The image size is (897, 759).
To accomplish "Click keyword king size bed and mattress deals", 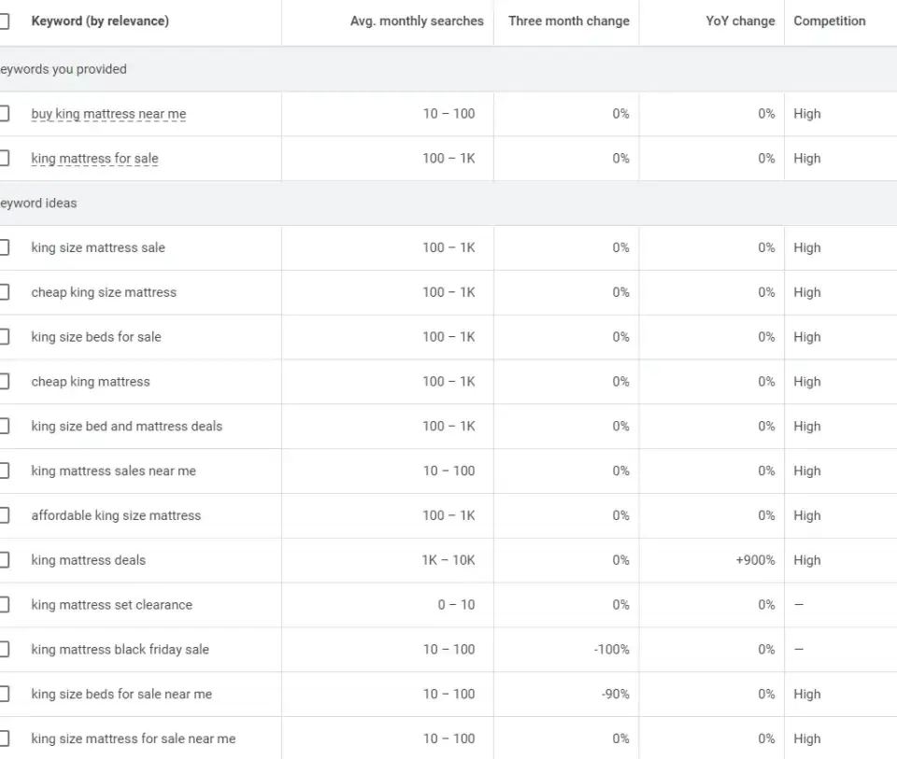I will (126, 426).
